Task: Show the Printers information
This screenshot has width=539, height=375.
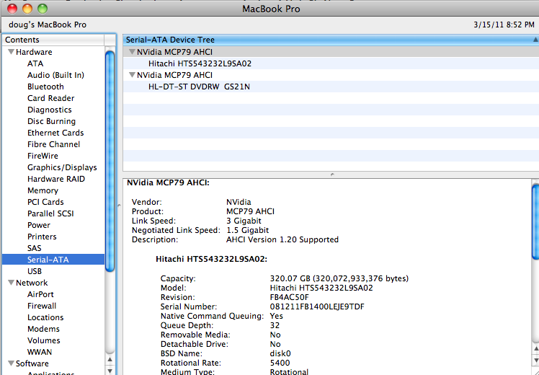Action: click(x=42, y=237)
